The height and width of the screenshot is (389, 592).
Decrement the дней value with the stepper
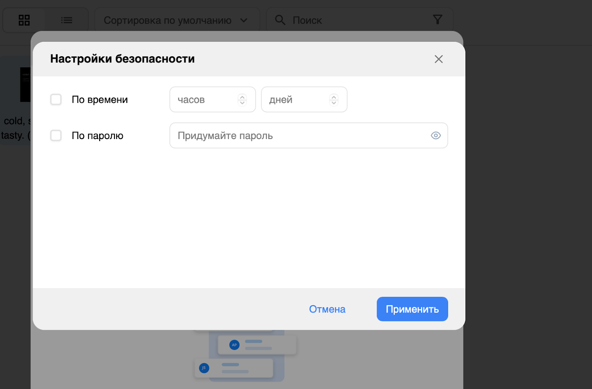coord(334,102)
